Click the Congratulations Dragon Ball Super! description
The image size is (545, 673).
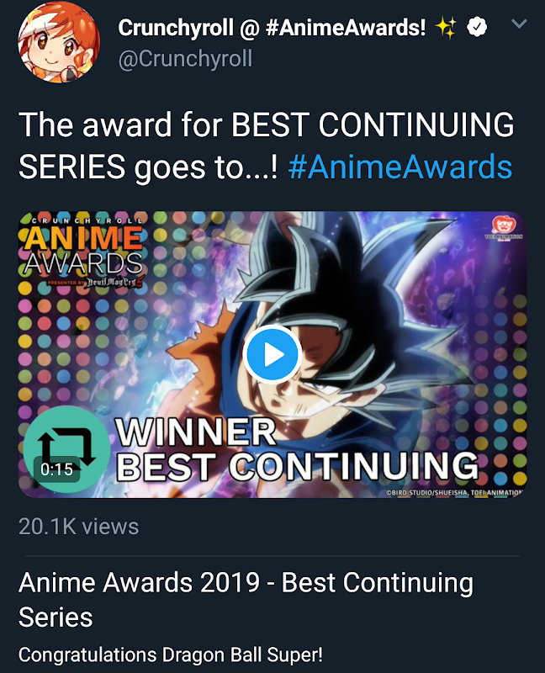171,654
